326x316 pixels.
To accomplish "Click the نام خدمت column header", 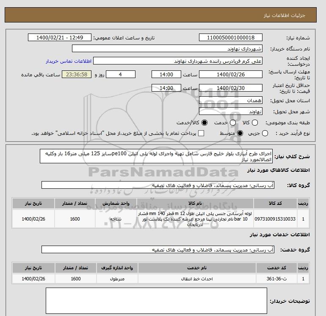I will pos(197,268).
